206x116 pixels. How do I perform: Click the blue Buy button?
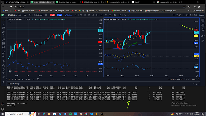click(60, 15)
